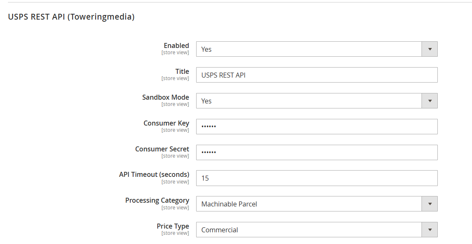The image size is (472, 244).
Task: Open the Enabled dropdown
Action: pos(313,49)
